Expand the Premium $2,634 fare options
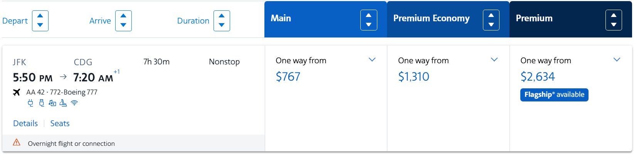 617,60
